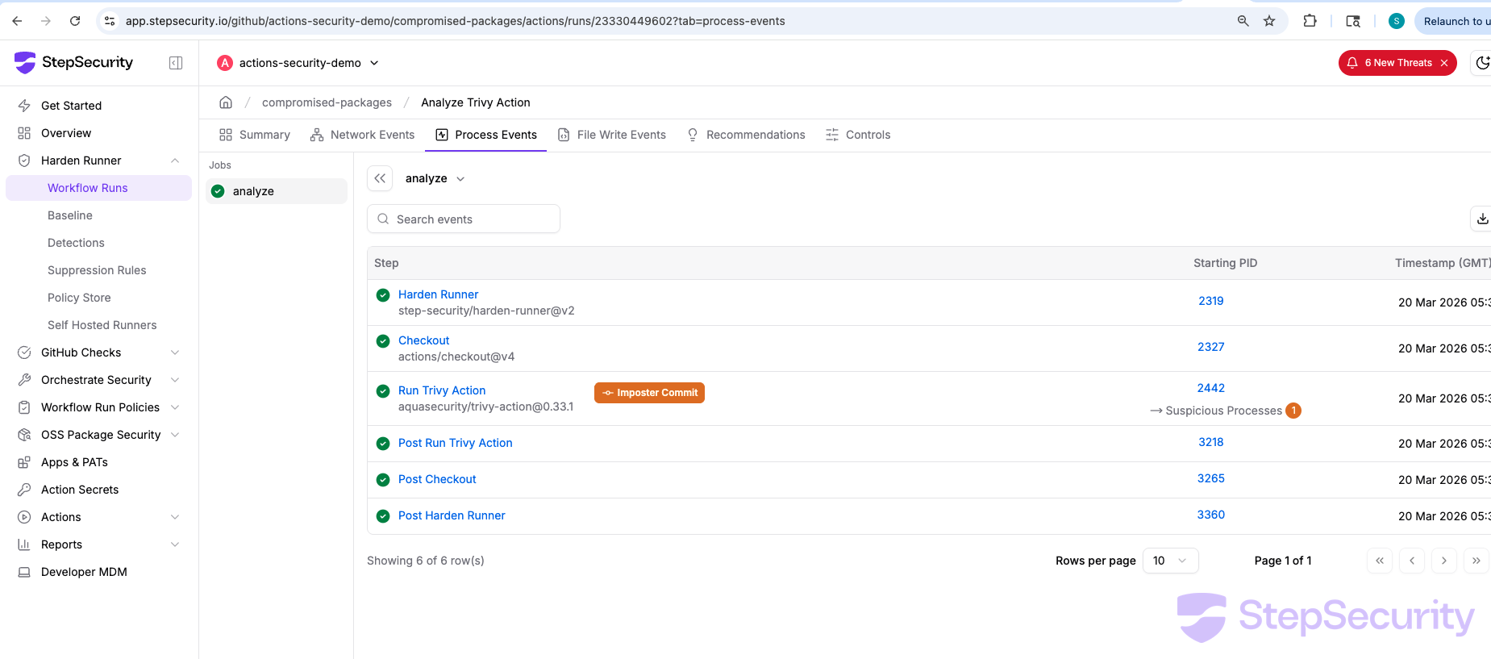Open Suspicious Processes for Run Trivy Action
1491x659 pixels.
click(x=1225, y=411)
